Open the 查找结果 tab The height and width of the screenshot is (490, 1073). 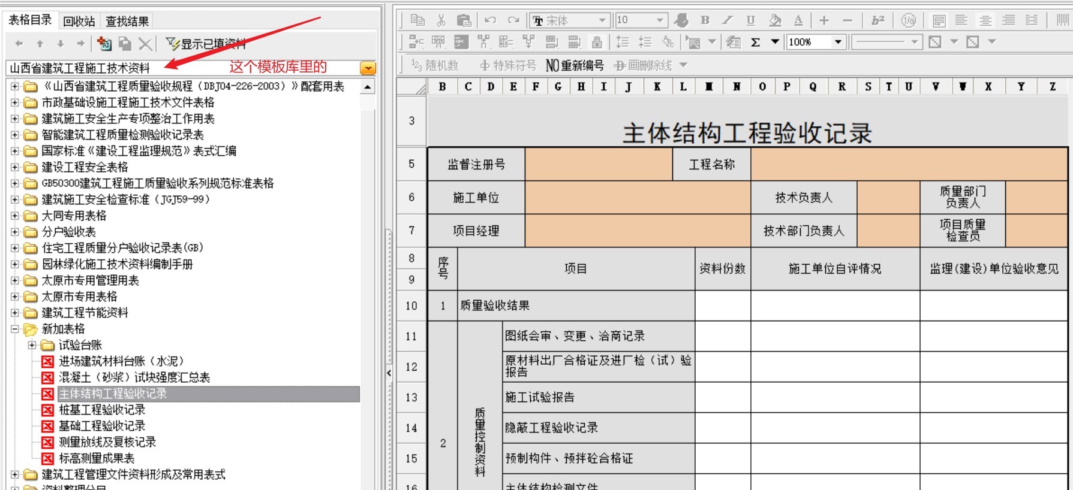(127, 22)
